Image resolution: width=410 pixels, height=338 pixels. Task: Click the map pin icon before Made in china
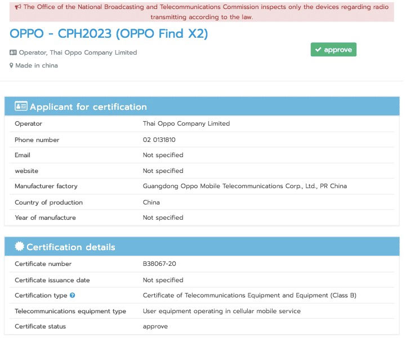[11, 65]
